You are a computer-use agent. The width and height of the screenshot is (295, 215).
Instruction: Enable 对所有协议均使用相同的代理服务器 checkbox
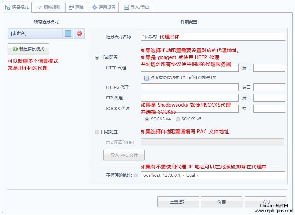(x=146, y=78)
